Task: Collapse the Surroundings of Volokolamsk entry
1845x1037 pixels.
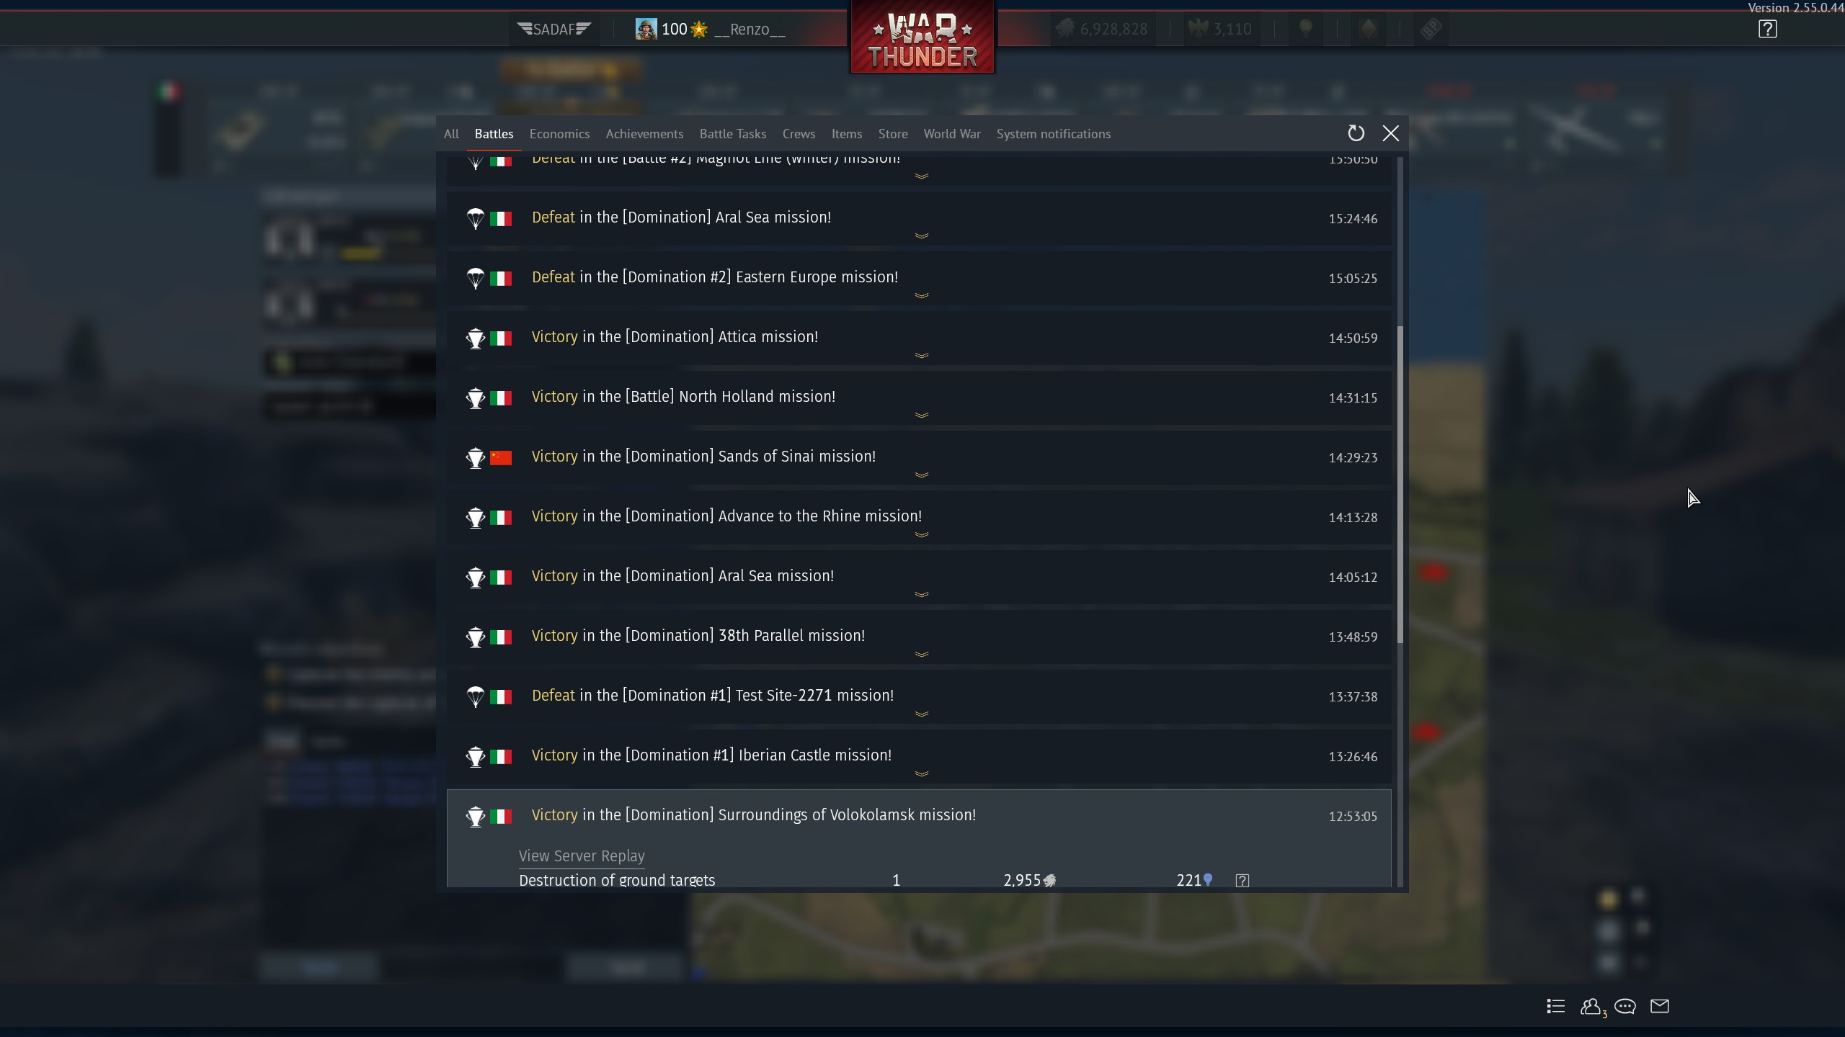Action: 919,816
